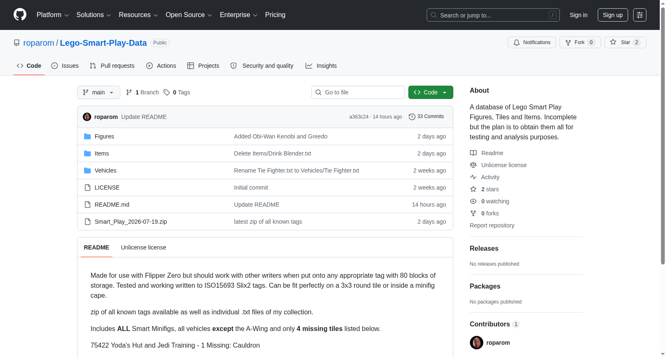Expand the Solutions menu
666x358 pixels.
94,15
